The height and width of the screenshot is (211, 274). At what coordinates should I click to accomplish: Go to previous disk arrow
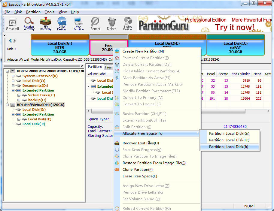click(x=10, y=41)
